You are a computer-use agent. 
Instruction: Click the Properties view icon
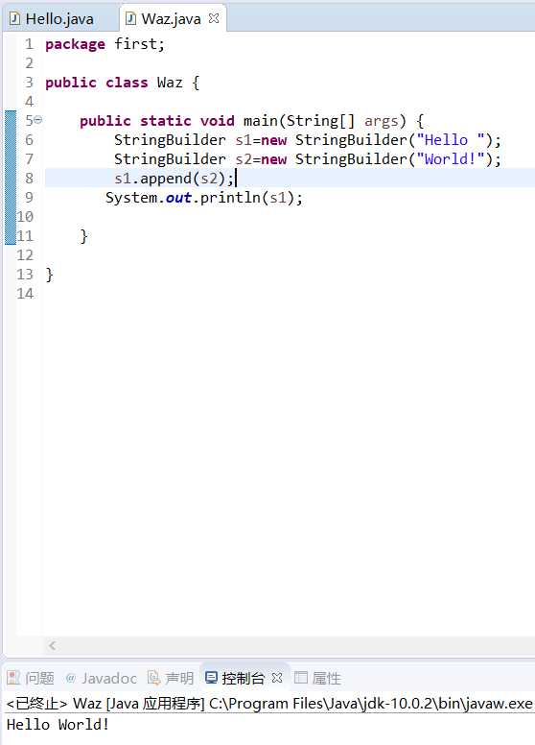(x=301, y=678)
